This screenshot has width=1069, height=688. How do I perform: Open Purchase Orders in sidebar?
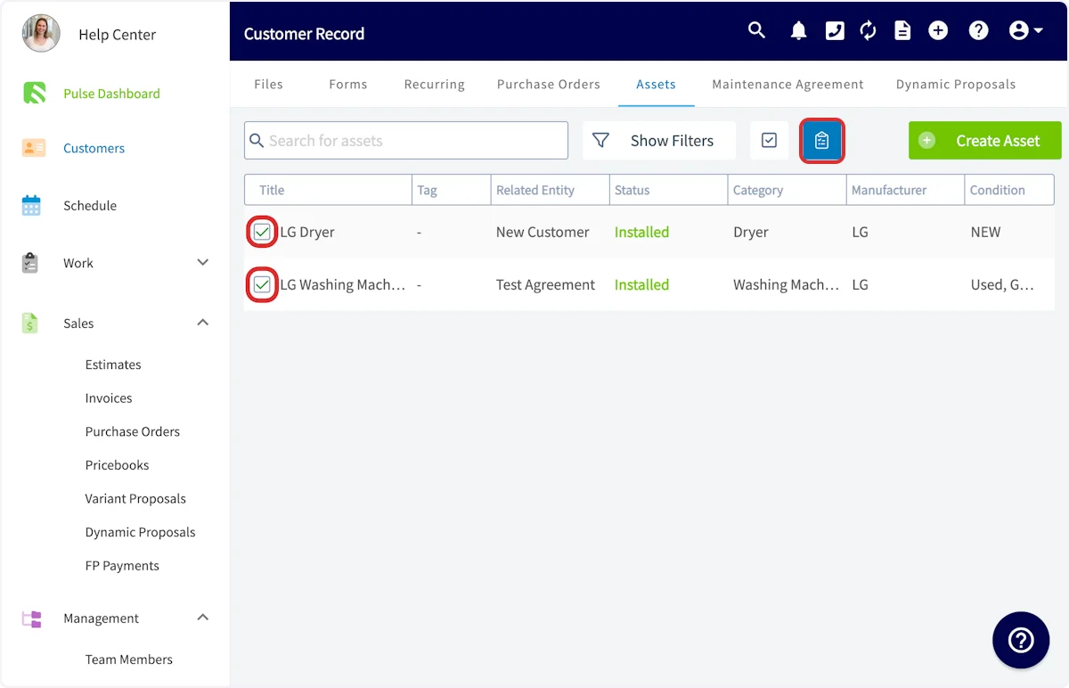pos(133,431)
